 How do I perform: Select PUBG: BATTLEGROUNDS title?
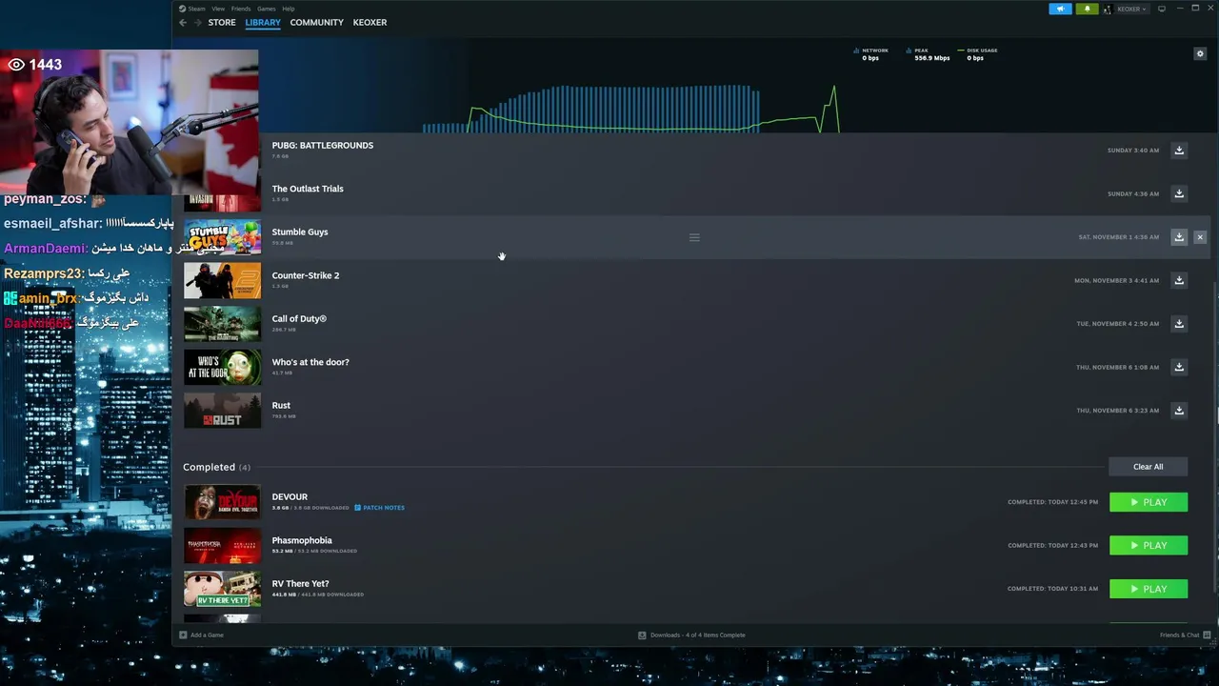(x=323, y=145)
